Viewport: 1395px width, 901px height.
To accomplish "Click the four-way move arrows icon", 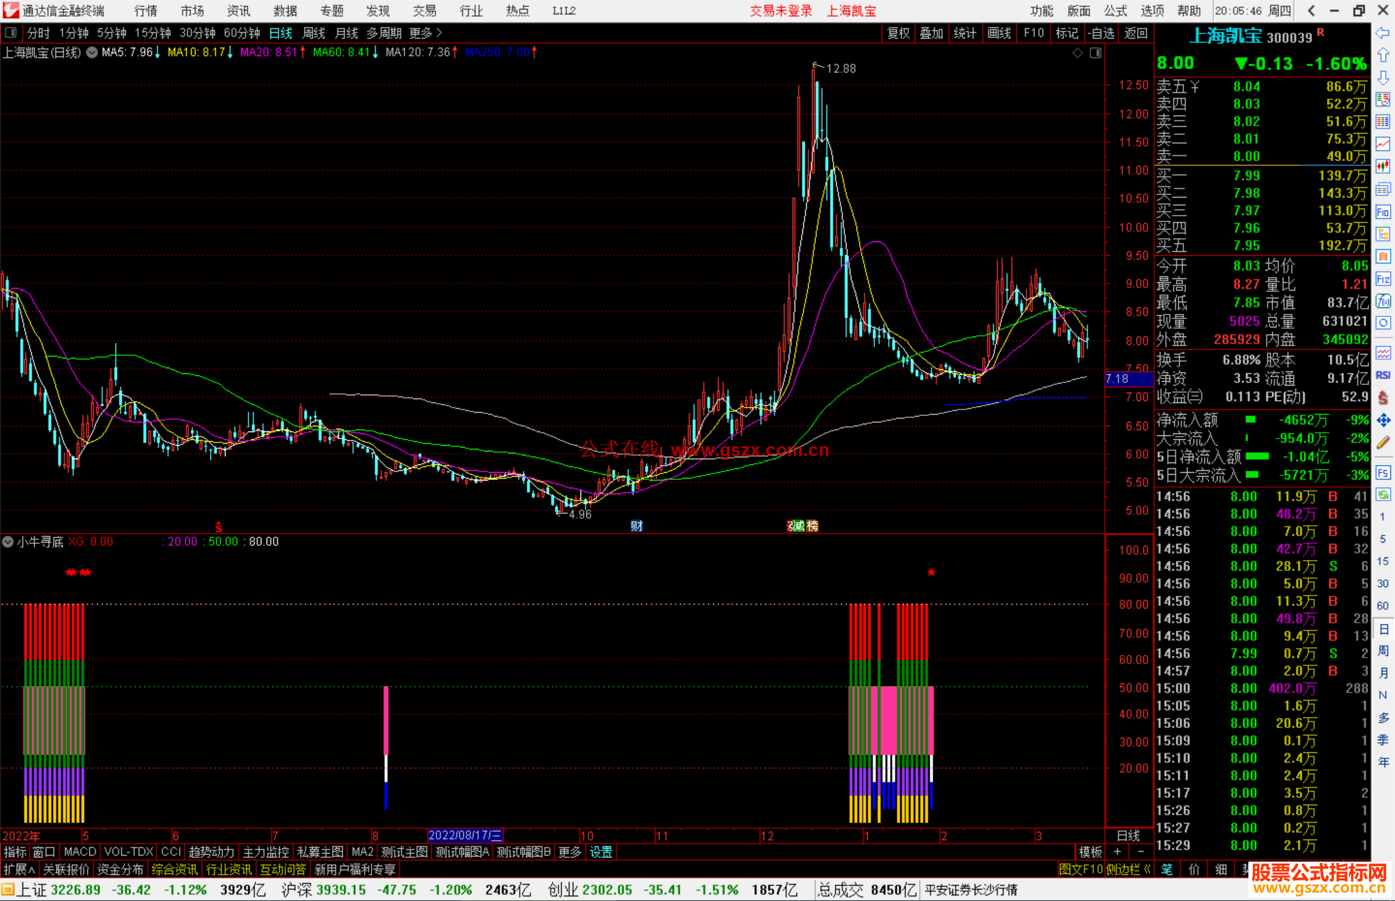I will click(1383, 420).
